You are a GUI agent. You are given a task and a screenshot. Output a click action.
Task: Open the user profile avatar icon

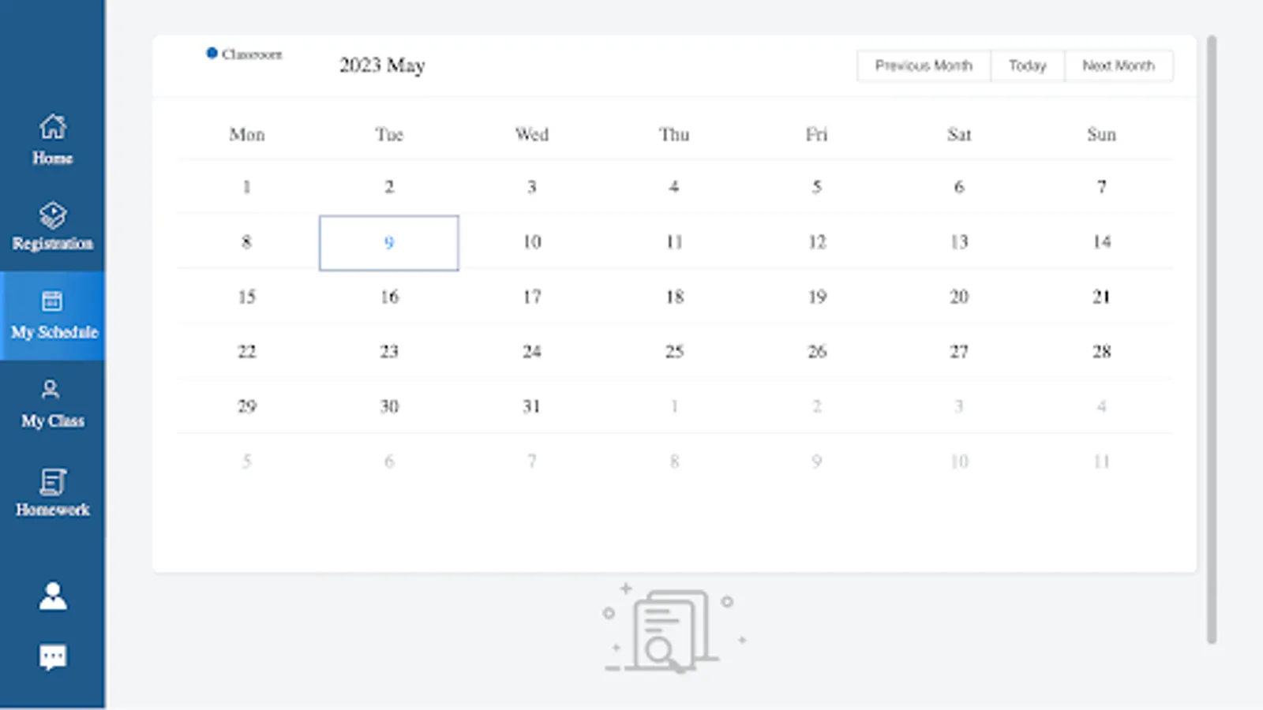(53, 596)
